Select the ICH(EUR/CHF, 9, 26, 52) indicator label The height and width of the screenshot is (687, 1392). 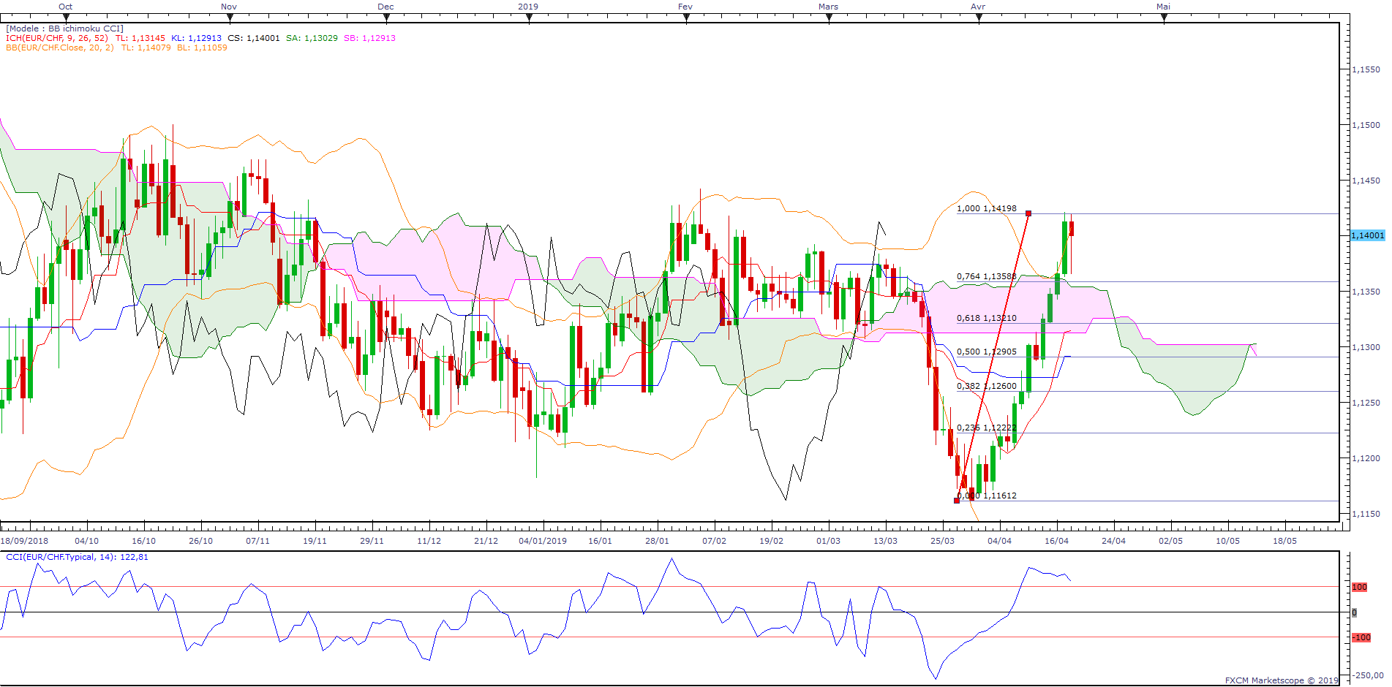tap(57, 38)
